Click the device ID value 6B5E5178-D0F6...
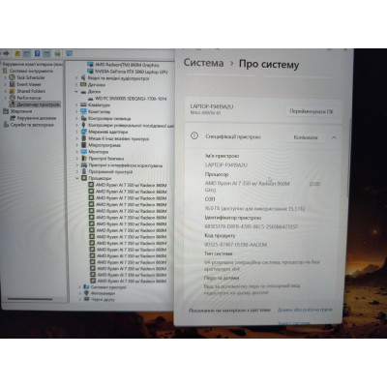Image resolution: width=387 pixels, height=387 pixels. 252,226
